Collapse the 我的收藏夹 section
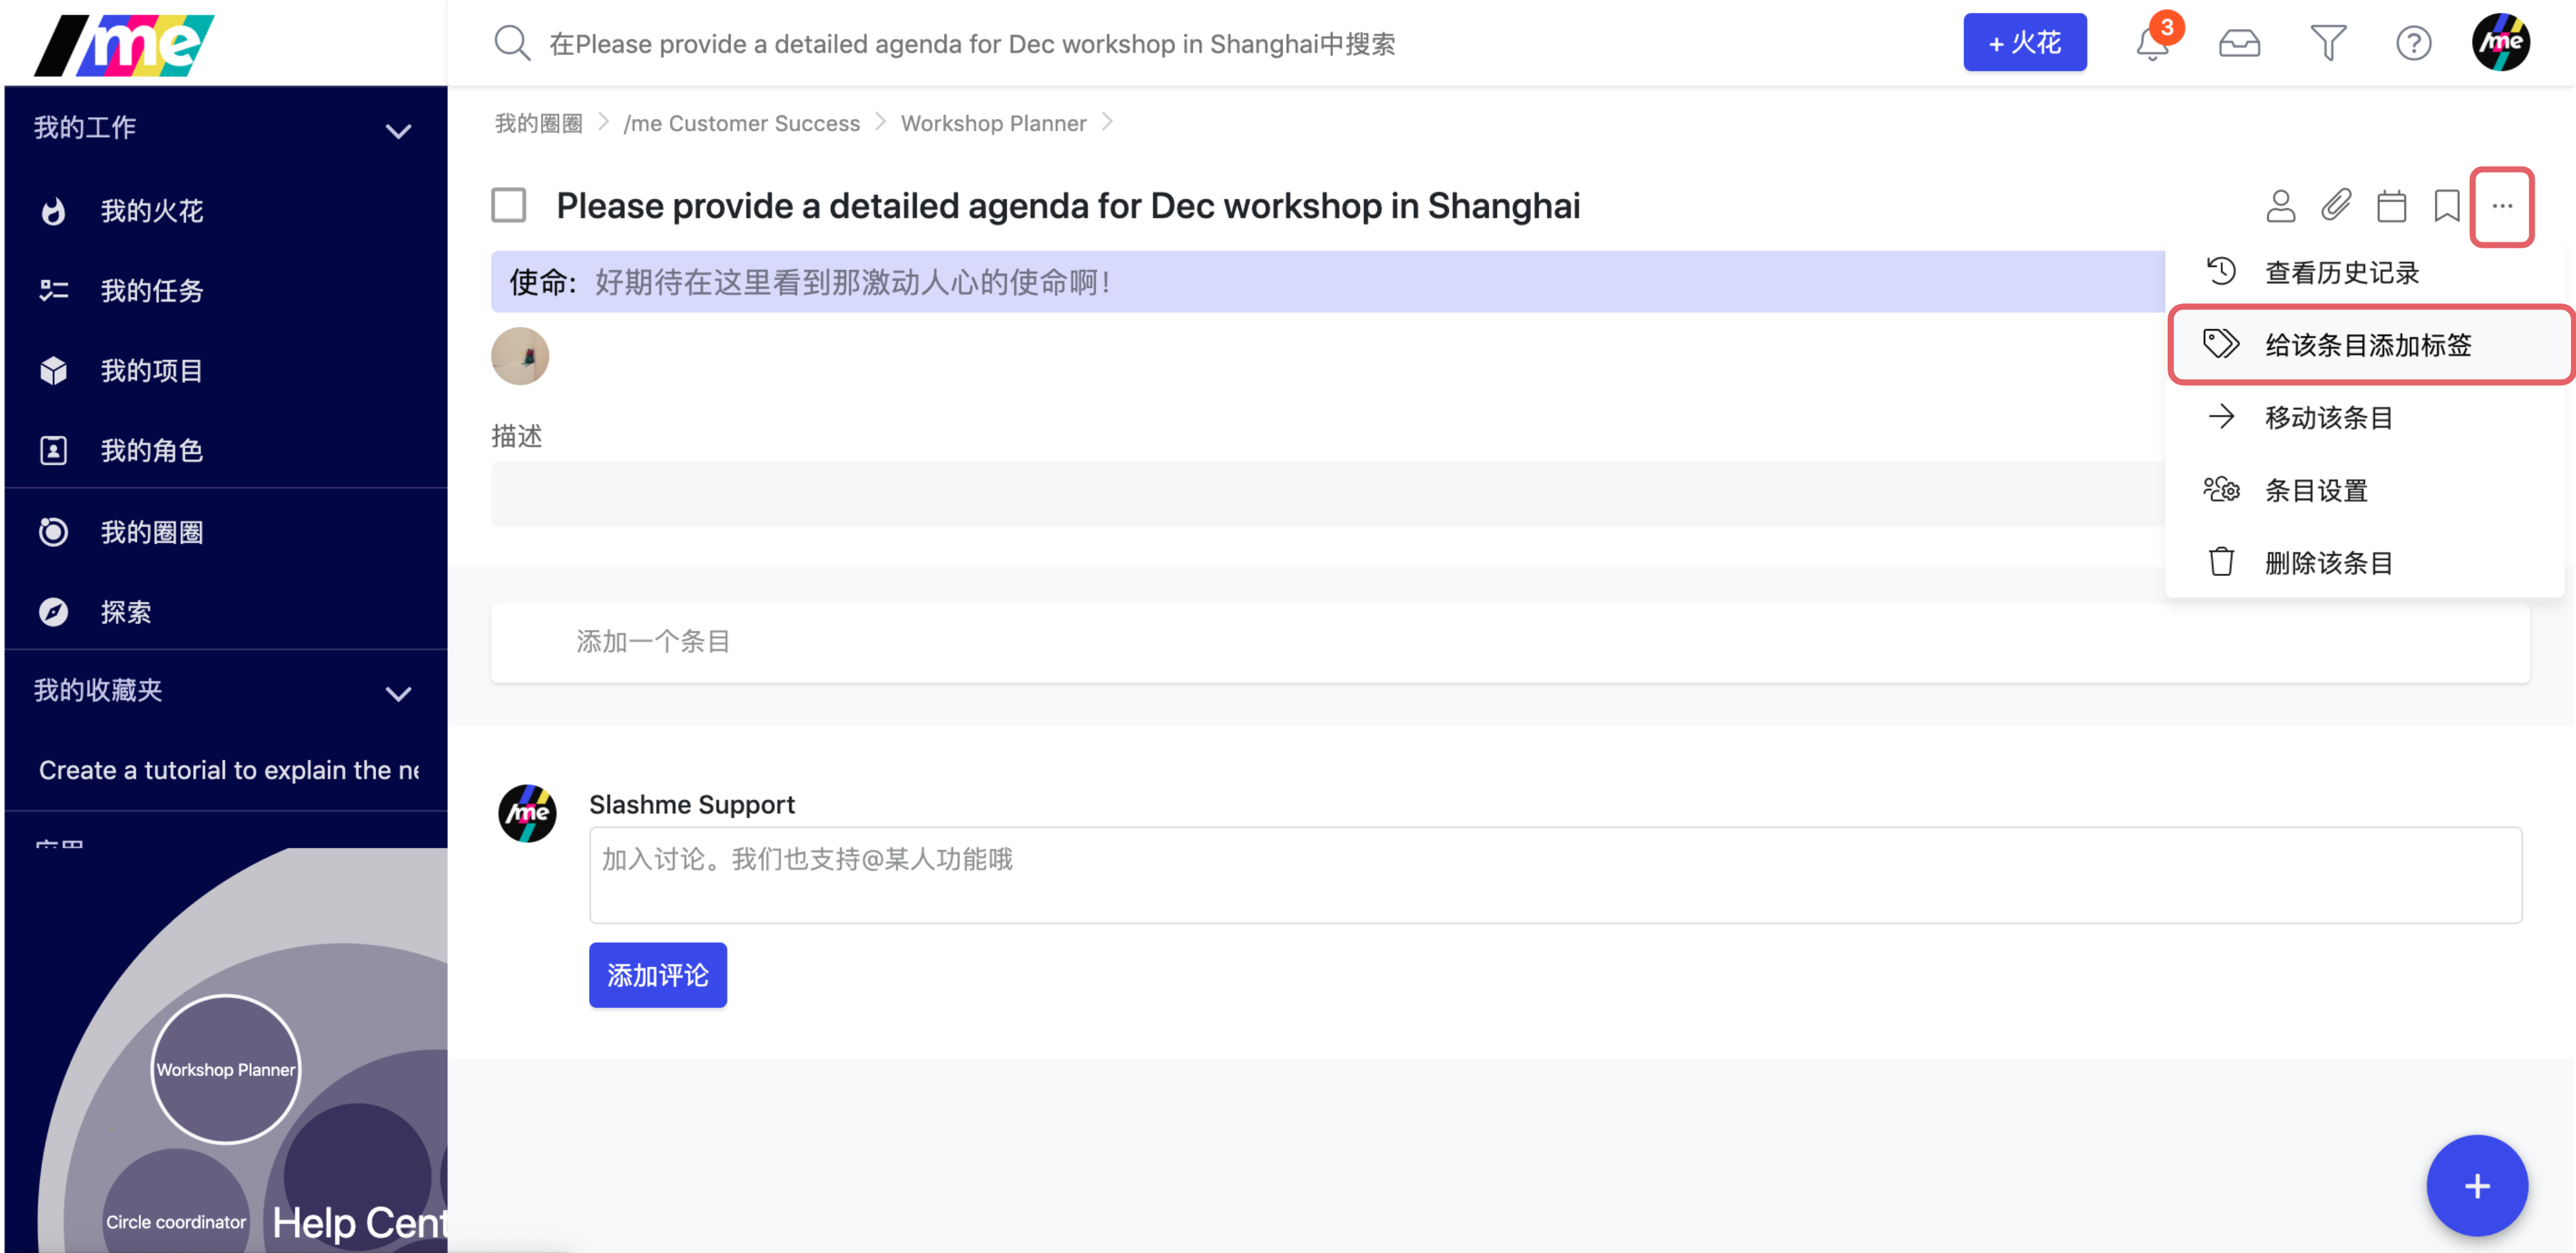The image size is (2576, 1253). pyautogui.click(x=398, y=693)
